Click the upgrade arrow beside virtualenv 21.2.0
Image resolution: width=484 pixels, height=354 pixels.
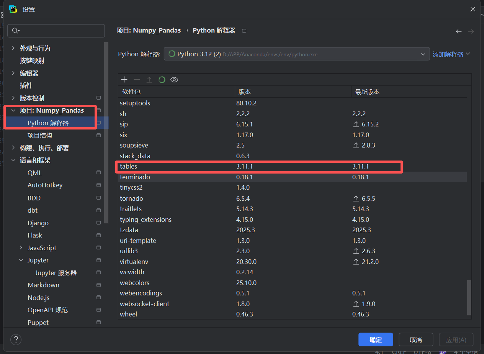coord(356,262)
